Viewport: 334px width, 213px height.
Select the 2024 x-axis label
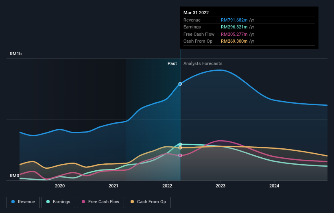coord(274,186)
